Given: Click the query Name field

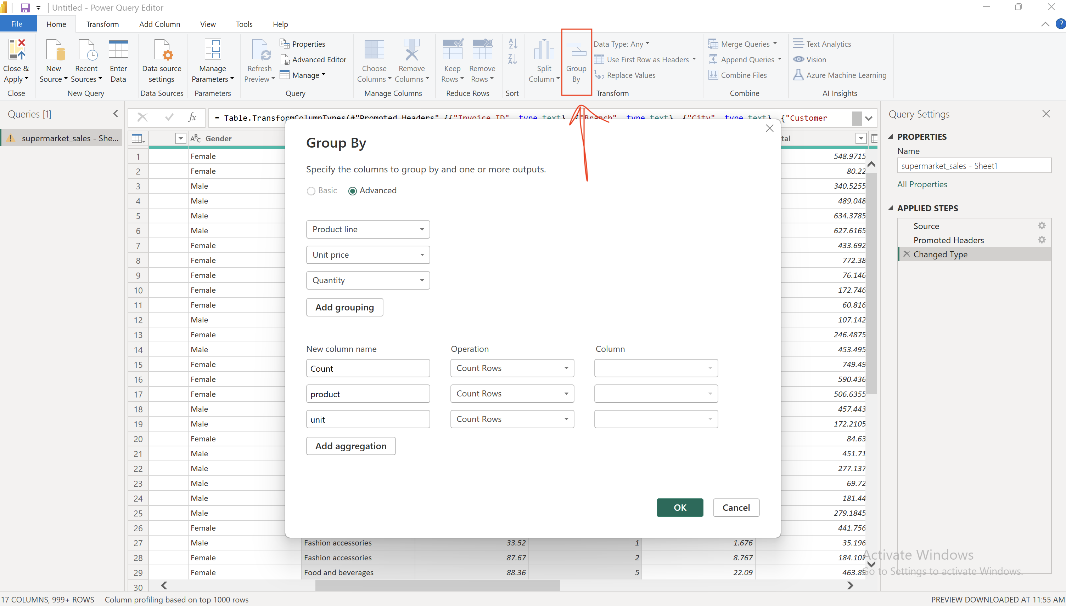Looking at the screenshot, I should pyautogui.click(x=974, y=166).
